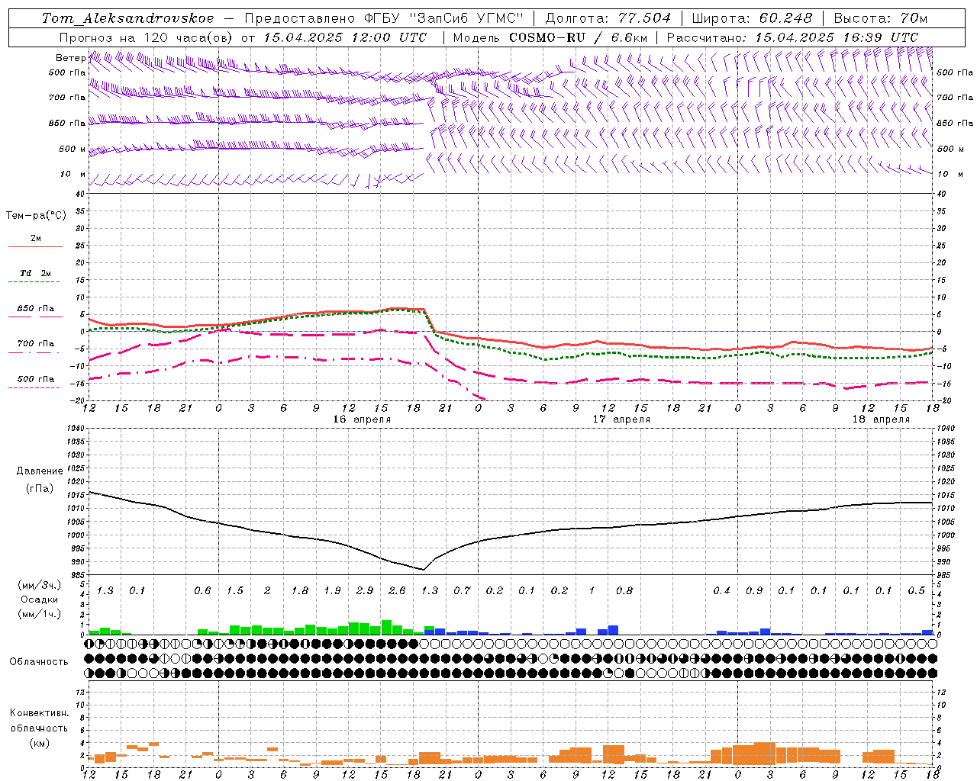Click the latitude value Широта: 60.248
Image resolution: width=977 pixels, height=781 pixels.
click(x=752, y=18)
